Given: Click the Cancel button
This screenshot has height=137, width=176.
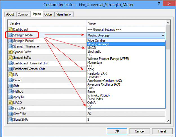Looking at the screenshot, I should point(139,131).
